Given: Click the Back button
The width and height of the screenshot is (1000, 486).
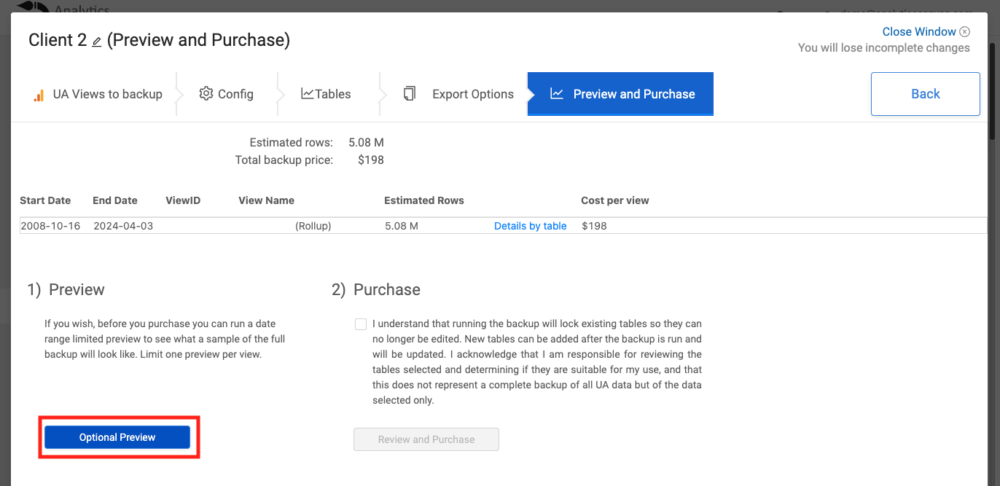Looking at the screenshot, I should [x=926, y=94].
